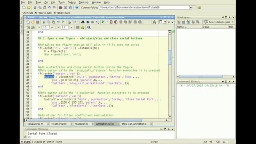Click the What's New shortcut
Screen dimensions: 256x144
pyautogui.click(x=62, y=13)
